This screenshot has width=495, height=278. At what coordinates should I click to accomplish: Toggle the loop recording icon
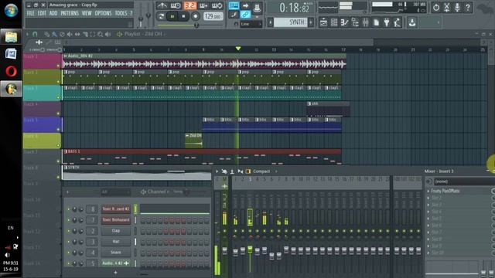click(217, 5)
